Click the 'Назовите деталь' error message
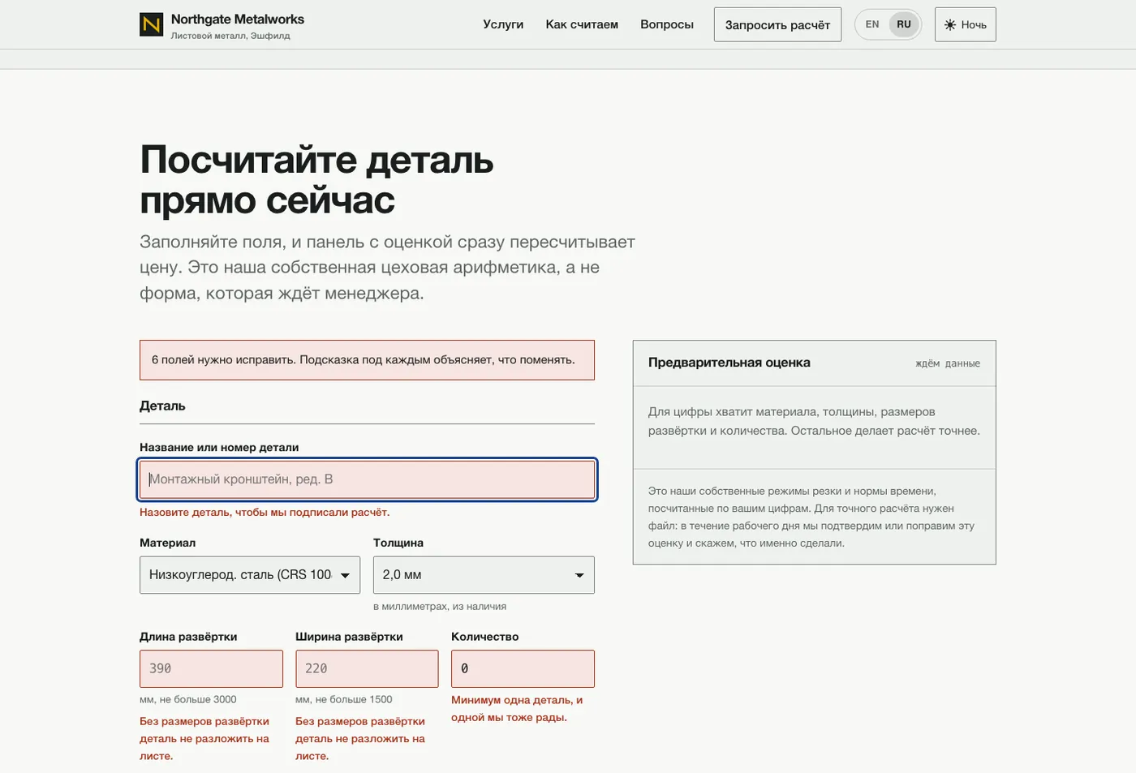The width and height of the screenshot is (1136, 773). coord(265,513)
